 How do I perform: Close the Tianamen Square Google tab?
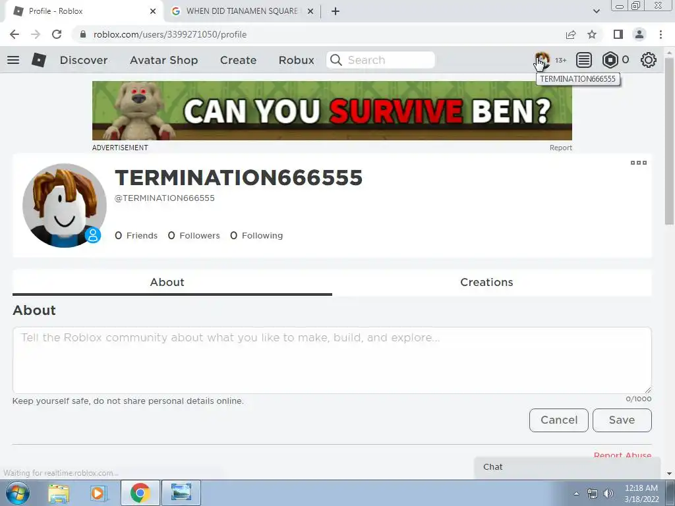310,11
